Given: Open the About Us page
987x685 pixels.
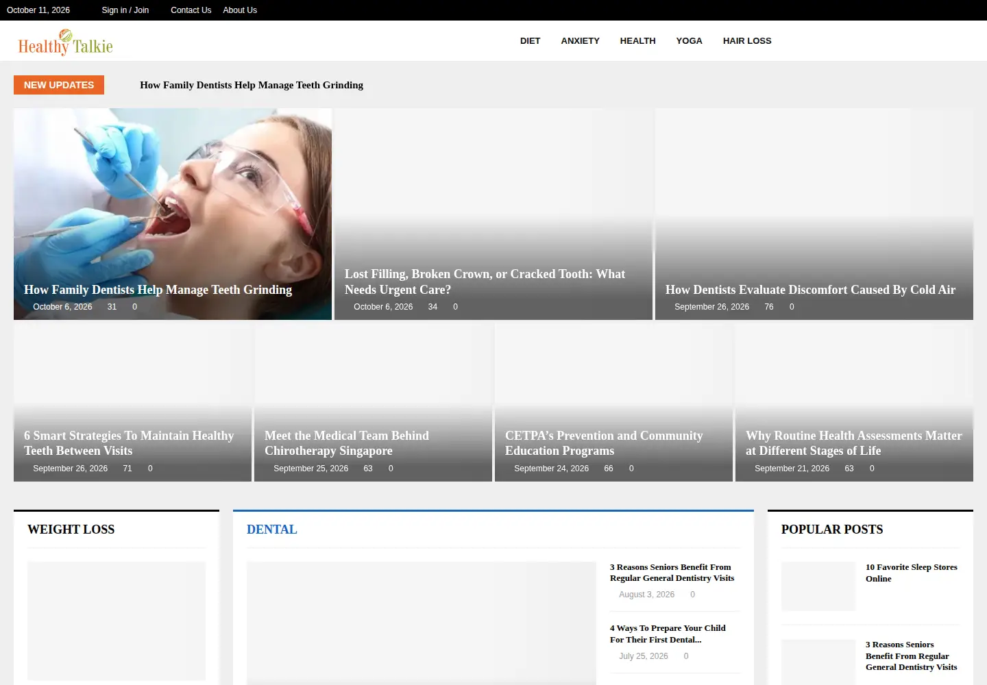Looking at the screenshot, I should tap(240, 10).
